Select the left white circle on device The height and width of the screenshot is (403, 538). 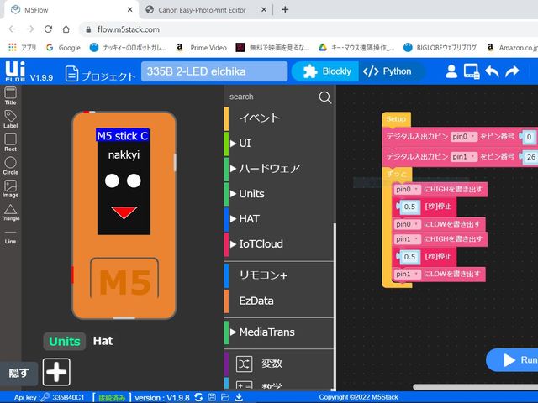click(112, 181)
